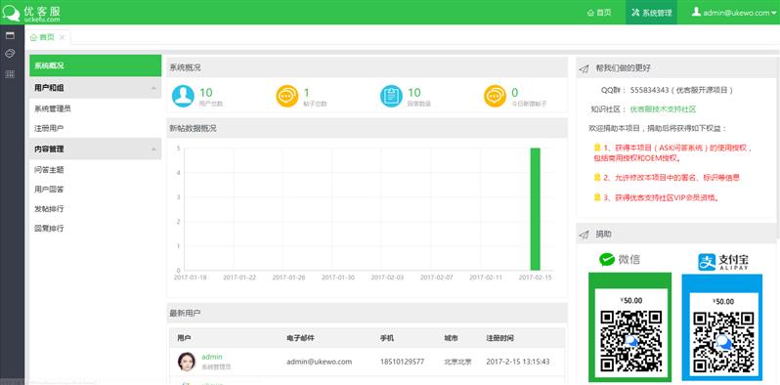780x385 pixels.
Task: Click the 优客服 logo in header
Action: [32, 13]
